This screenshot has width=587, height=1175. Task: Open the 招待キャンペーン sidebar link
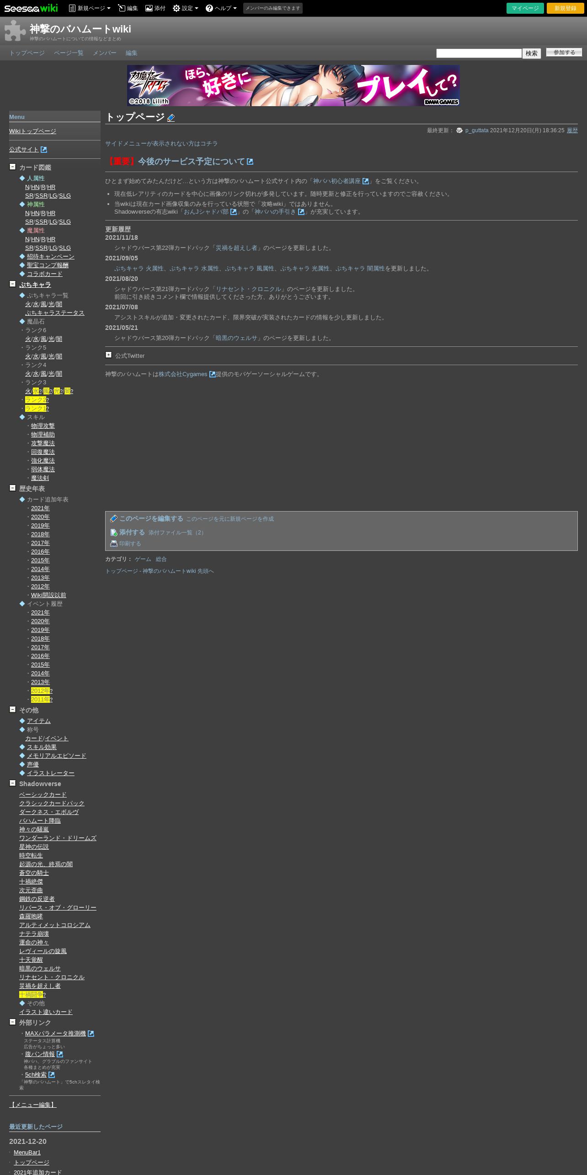pyautogui.click(x=51, y=257)
